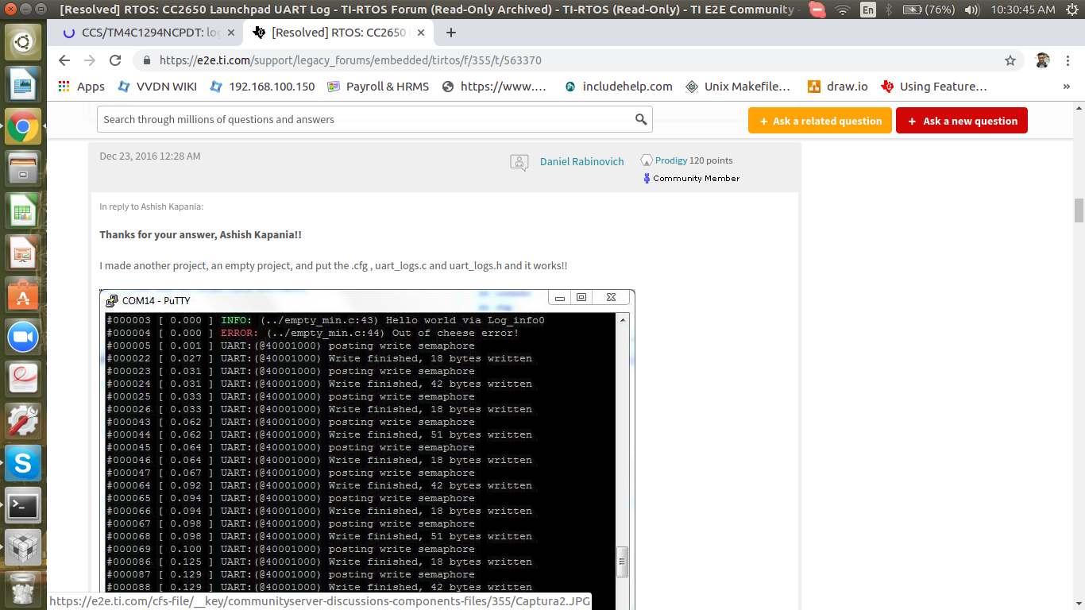Viewport: 1085px width, 610px height.
Task: Click the Wi-Fi network indicator
Action: tap(844, 10)
